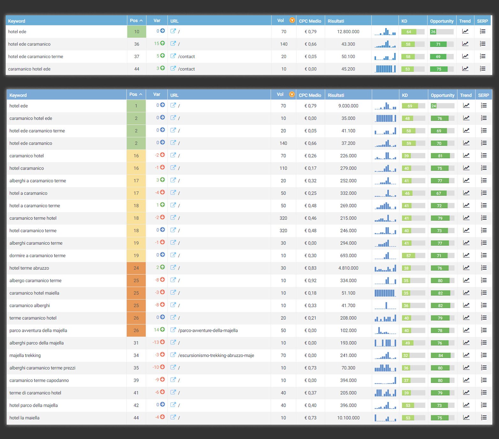Open SERP list for terme di caramanico hotel
Viewport: 499px width, 439px height.
484,392
